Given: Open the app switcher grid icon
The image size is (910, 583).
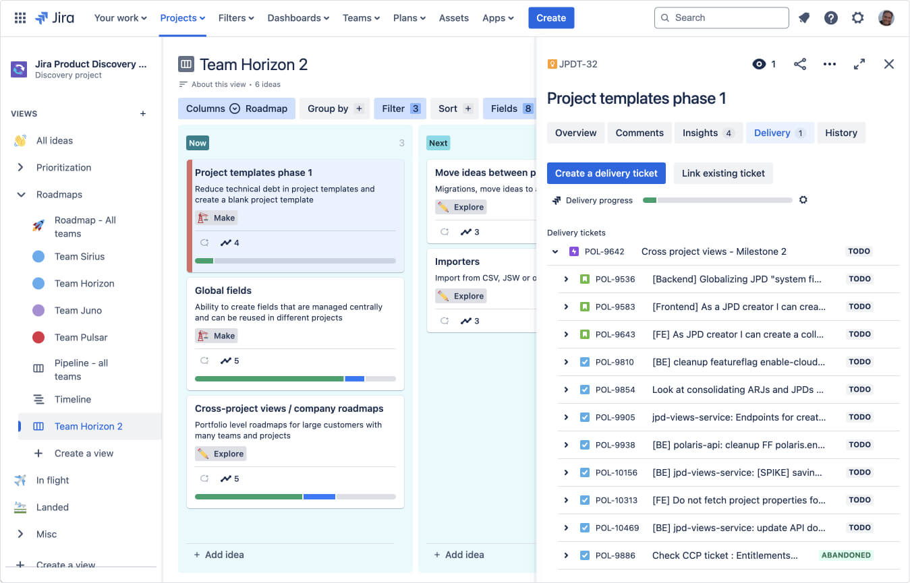Looking at the screenshot, I should pyautogui.click(x=20, y=18).
